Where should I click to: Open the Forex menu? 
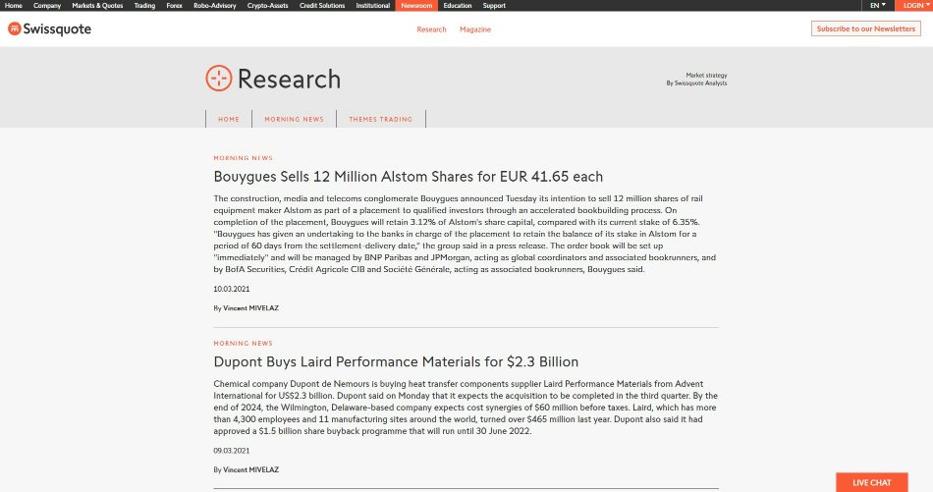[x=175, y=5]
